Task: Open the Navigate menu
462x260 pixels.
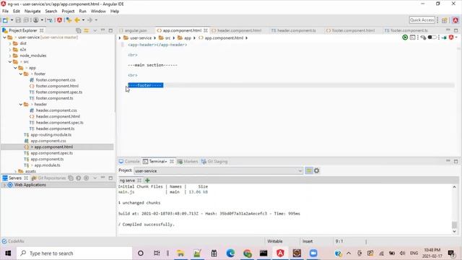Action: tap(32, 12)
